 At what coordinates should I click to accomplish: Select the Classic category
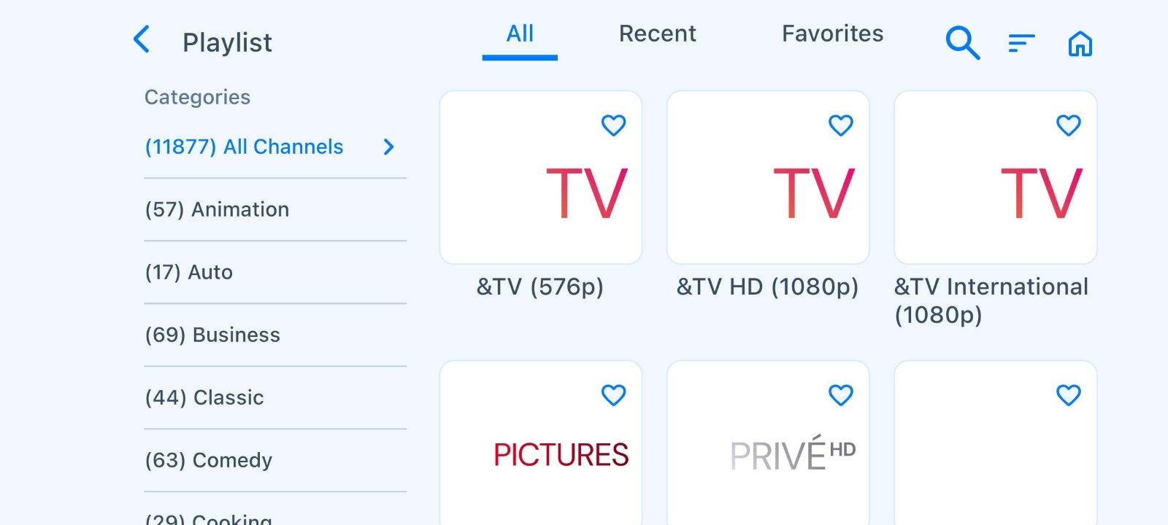tap(204, 398)
